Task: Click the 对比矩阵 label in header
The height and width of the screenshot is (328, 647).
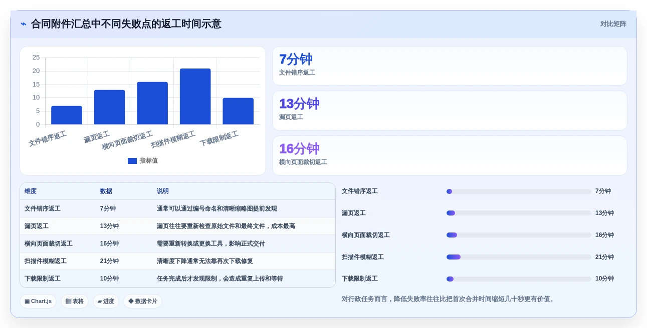Action: coord(613,24)
